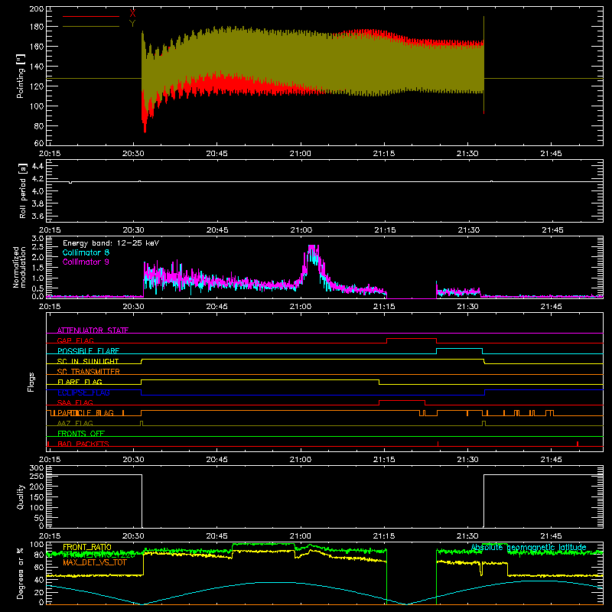Click the blue ECLIPSE_FLAG label
The width and height of the screenshot is (612, 612).
[83, 392]
